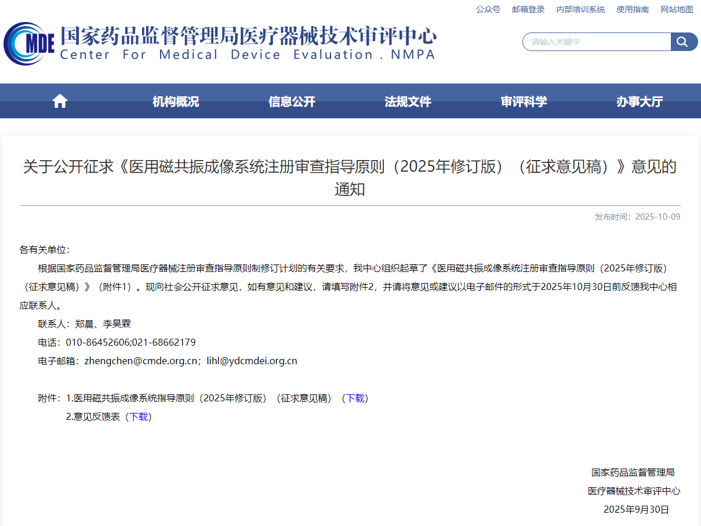Switch to the 审评科学 section
Screen dimensions: 701x526
[524, 101]
